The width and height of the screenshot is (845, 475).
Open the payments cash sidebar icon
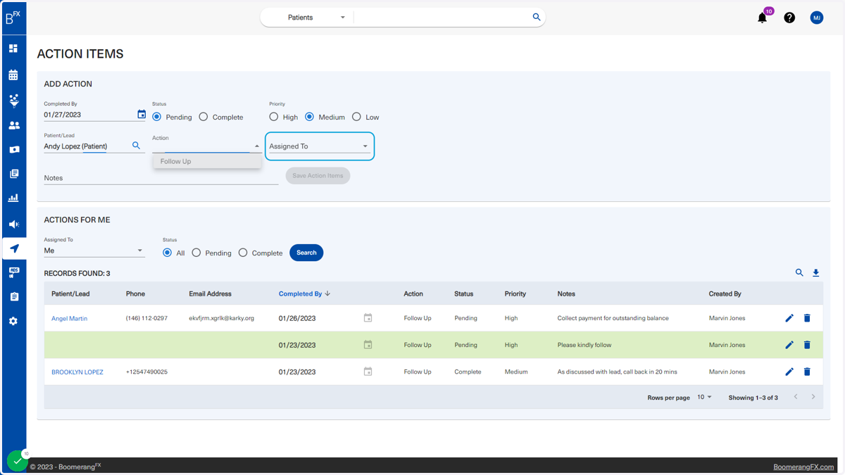tap(13, 150)
